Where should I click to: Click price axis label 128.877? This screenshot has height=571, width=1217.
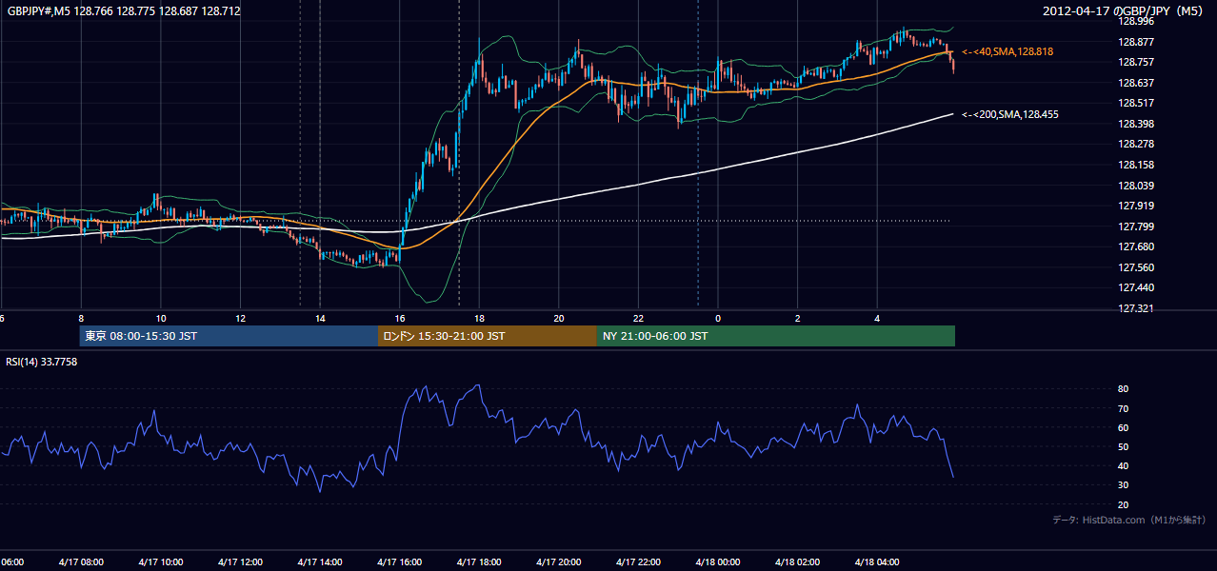[x=1135, y=42]
